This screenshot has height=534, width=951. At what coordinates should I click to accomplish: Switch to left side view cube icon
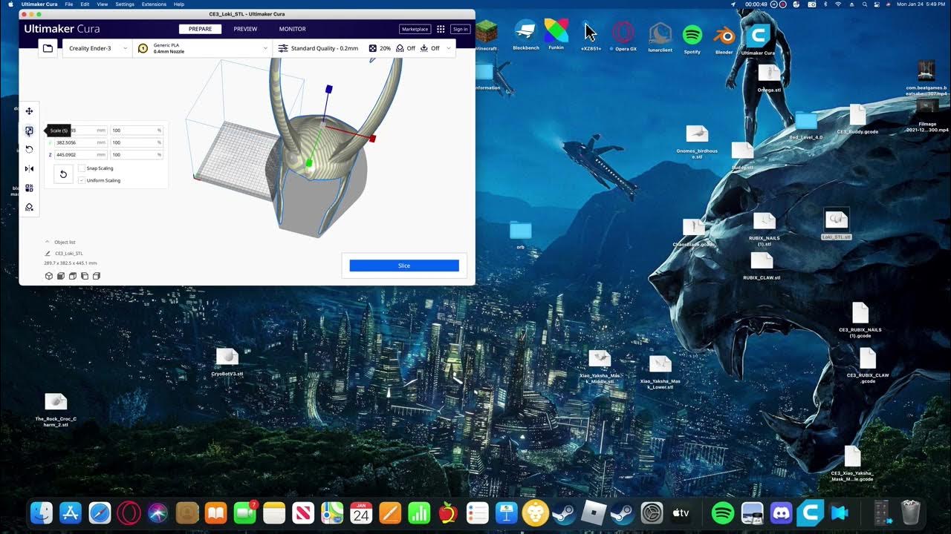pyautogui.click(x=85, y=276)
